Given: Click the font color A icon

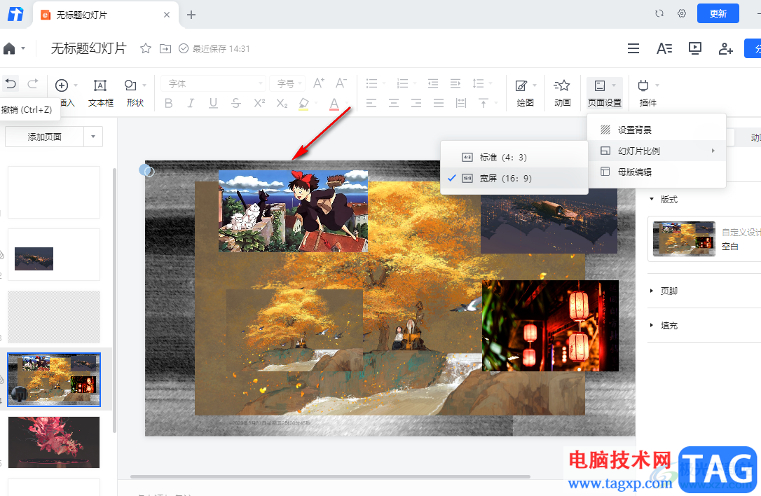Looking at the screenshot, I should click(x=334, y=104).
